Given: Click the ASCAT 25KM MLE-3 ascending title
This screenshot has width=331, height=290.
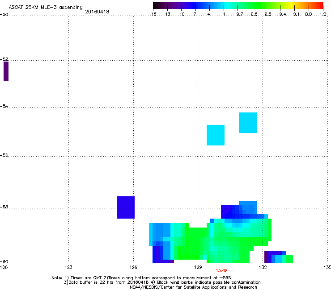Looking at the screenshot, I should pyautogui.click(x=46, y=7).
